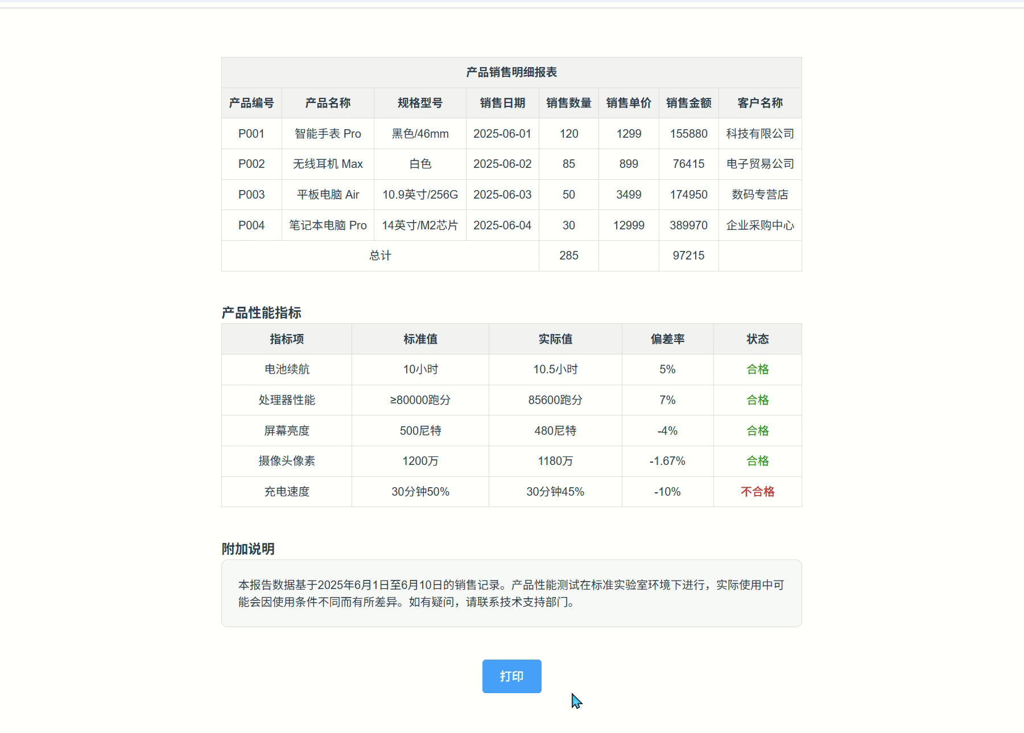This screenshot has width=1024, height=733.
Task: Select sales date 2025-06-03 for 平板电脑 Air
Action: click(x=502, y=194)
